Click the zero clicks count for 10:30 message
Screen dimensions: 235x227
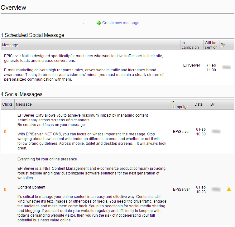point(5,132)
